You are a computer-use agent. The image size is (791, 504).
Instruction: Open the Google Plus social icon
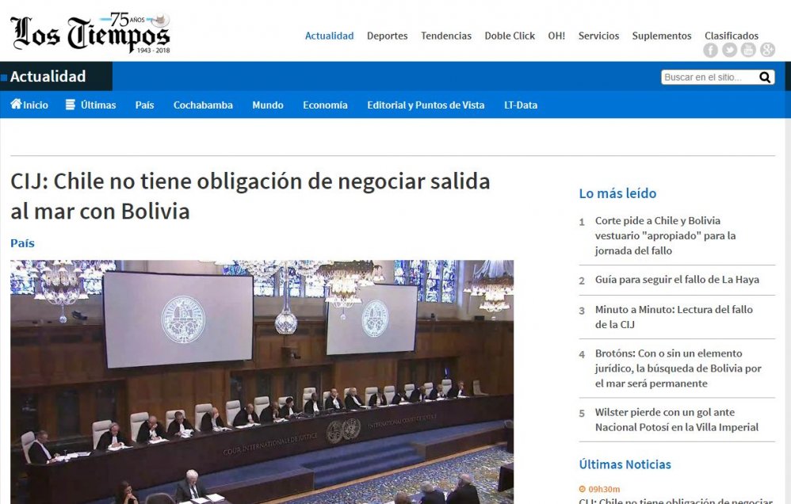pyautogui.click(x=767, y=50)
